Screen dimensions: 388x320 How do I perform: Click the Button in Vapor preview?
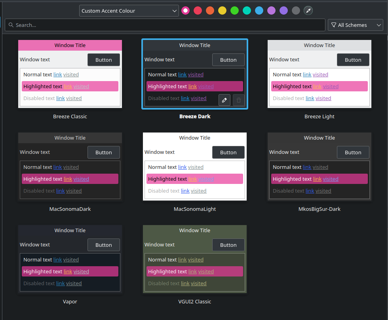(x=104, y=245)
